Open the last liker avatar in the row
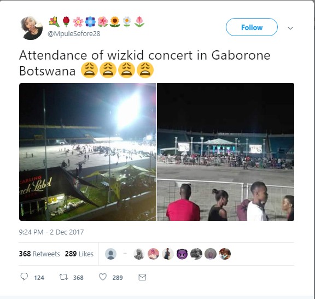The height and width of the screenshot is (299, 315). pyautogui.click(x=225, y=254)
